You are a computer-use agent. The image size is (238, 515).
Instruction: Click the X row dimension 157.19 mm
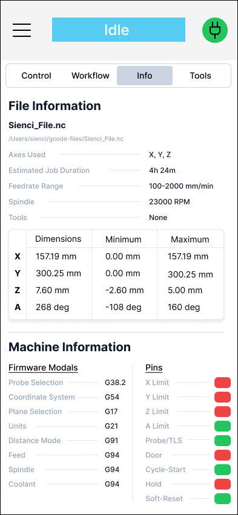point(56,256)
